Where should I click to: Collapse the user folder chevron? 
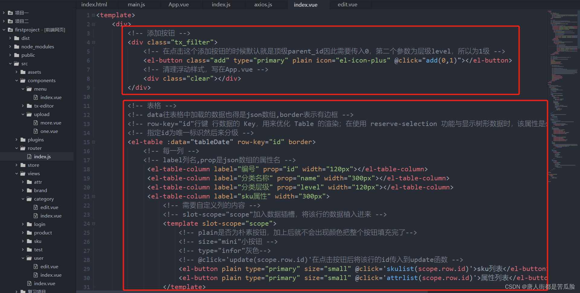click(x=23, y=258)
